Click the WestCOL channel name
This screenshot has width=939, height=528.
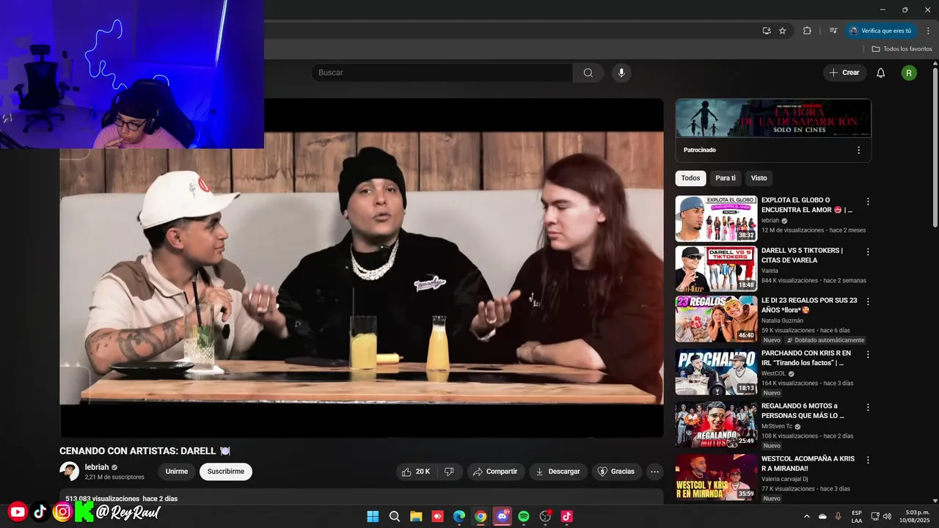click(774, 373)
